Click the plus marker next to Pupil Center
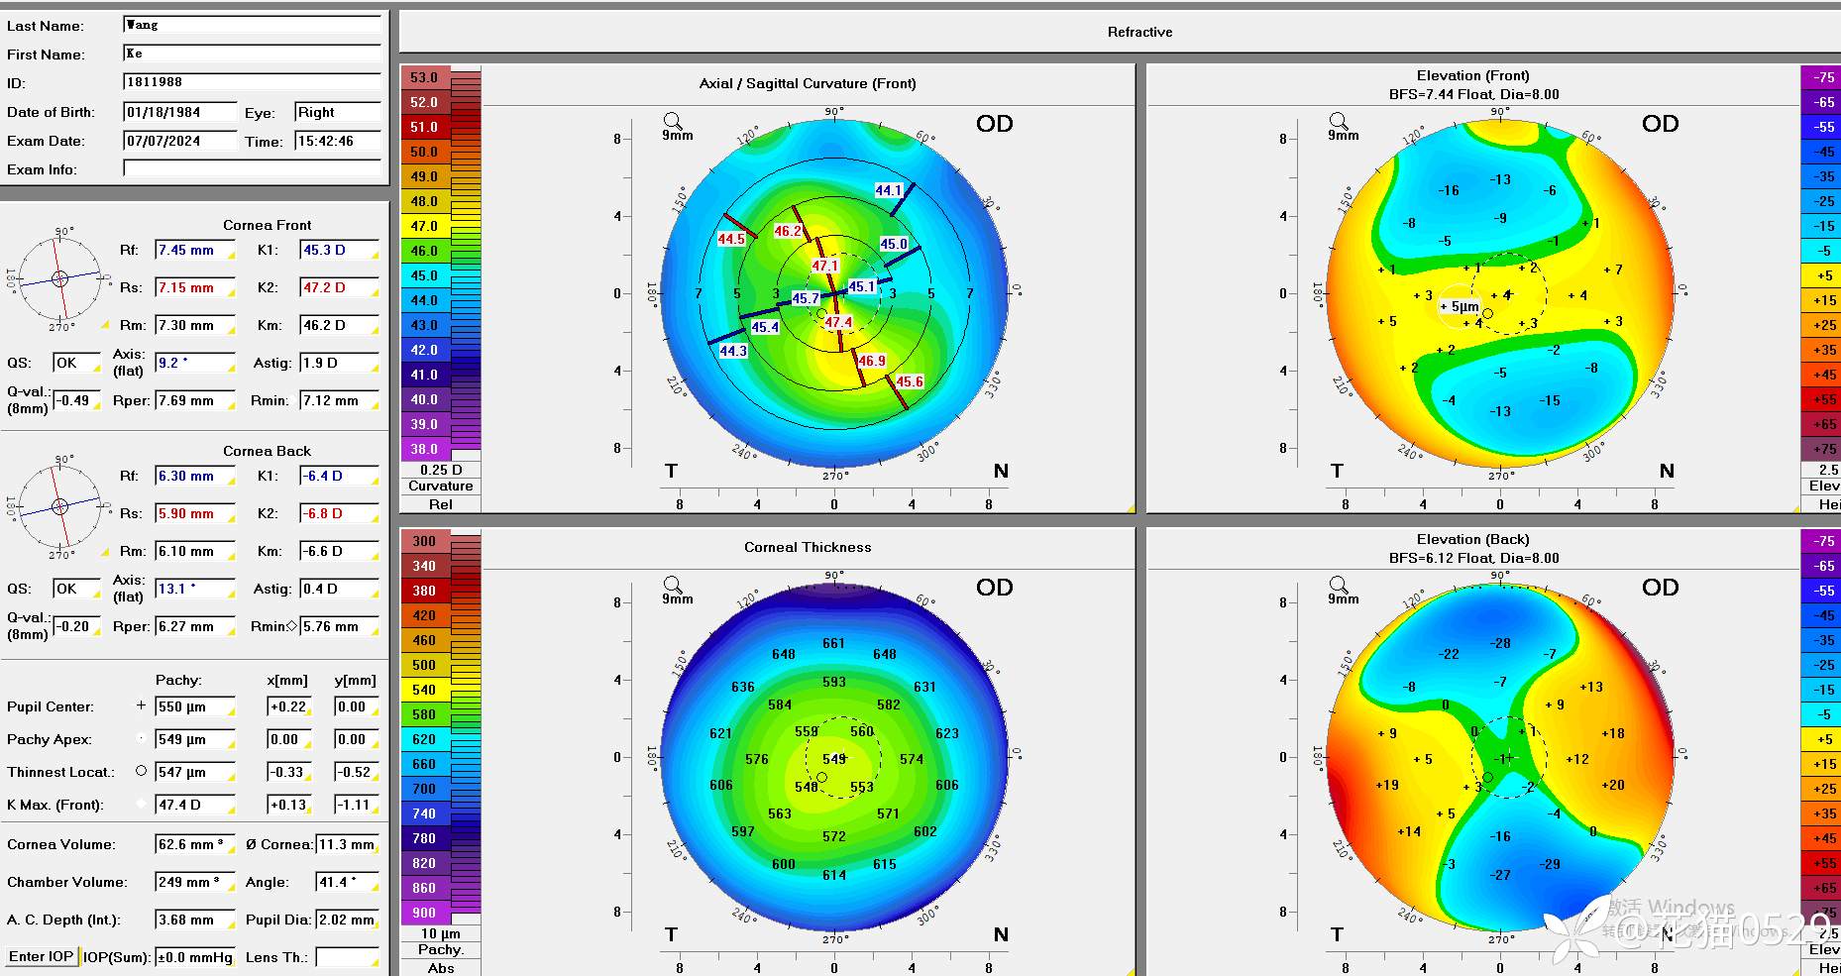This screenshot has width=1841, height=976. pyautogui.click(x=141, y=705)
